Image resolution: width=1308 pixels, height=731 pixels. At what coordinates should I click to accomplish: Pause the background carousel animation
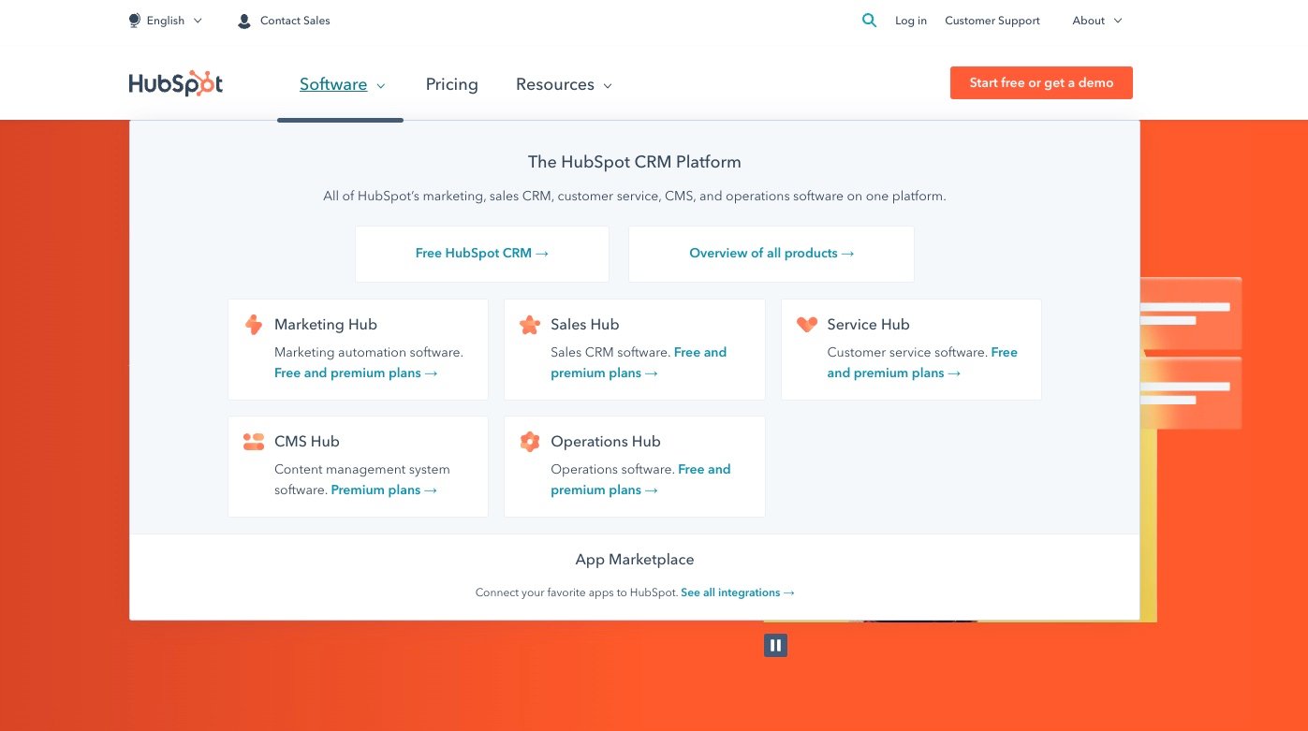(775, 645)
